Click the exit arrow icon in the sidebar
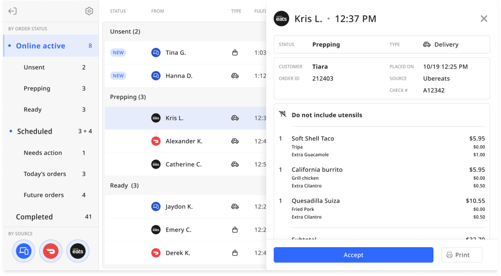501x276 pixels. [x=13, y=11]
